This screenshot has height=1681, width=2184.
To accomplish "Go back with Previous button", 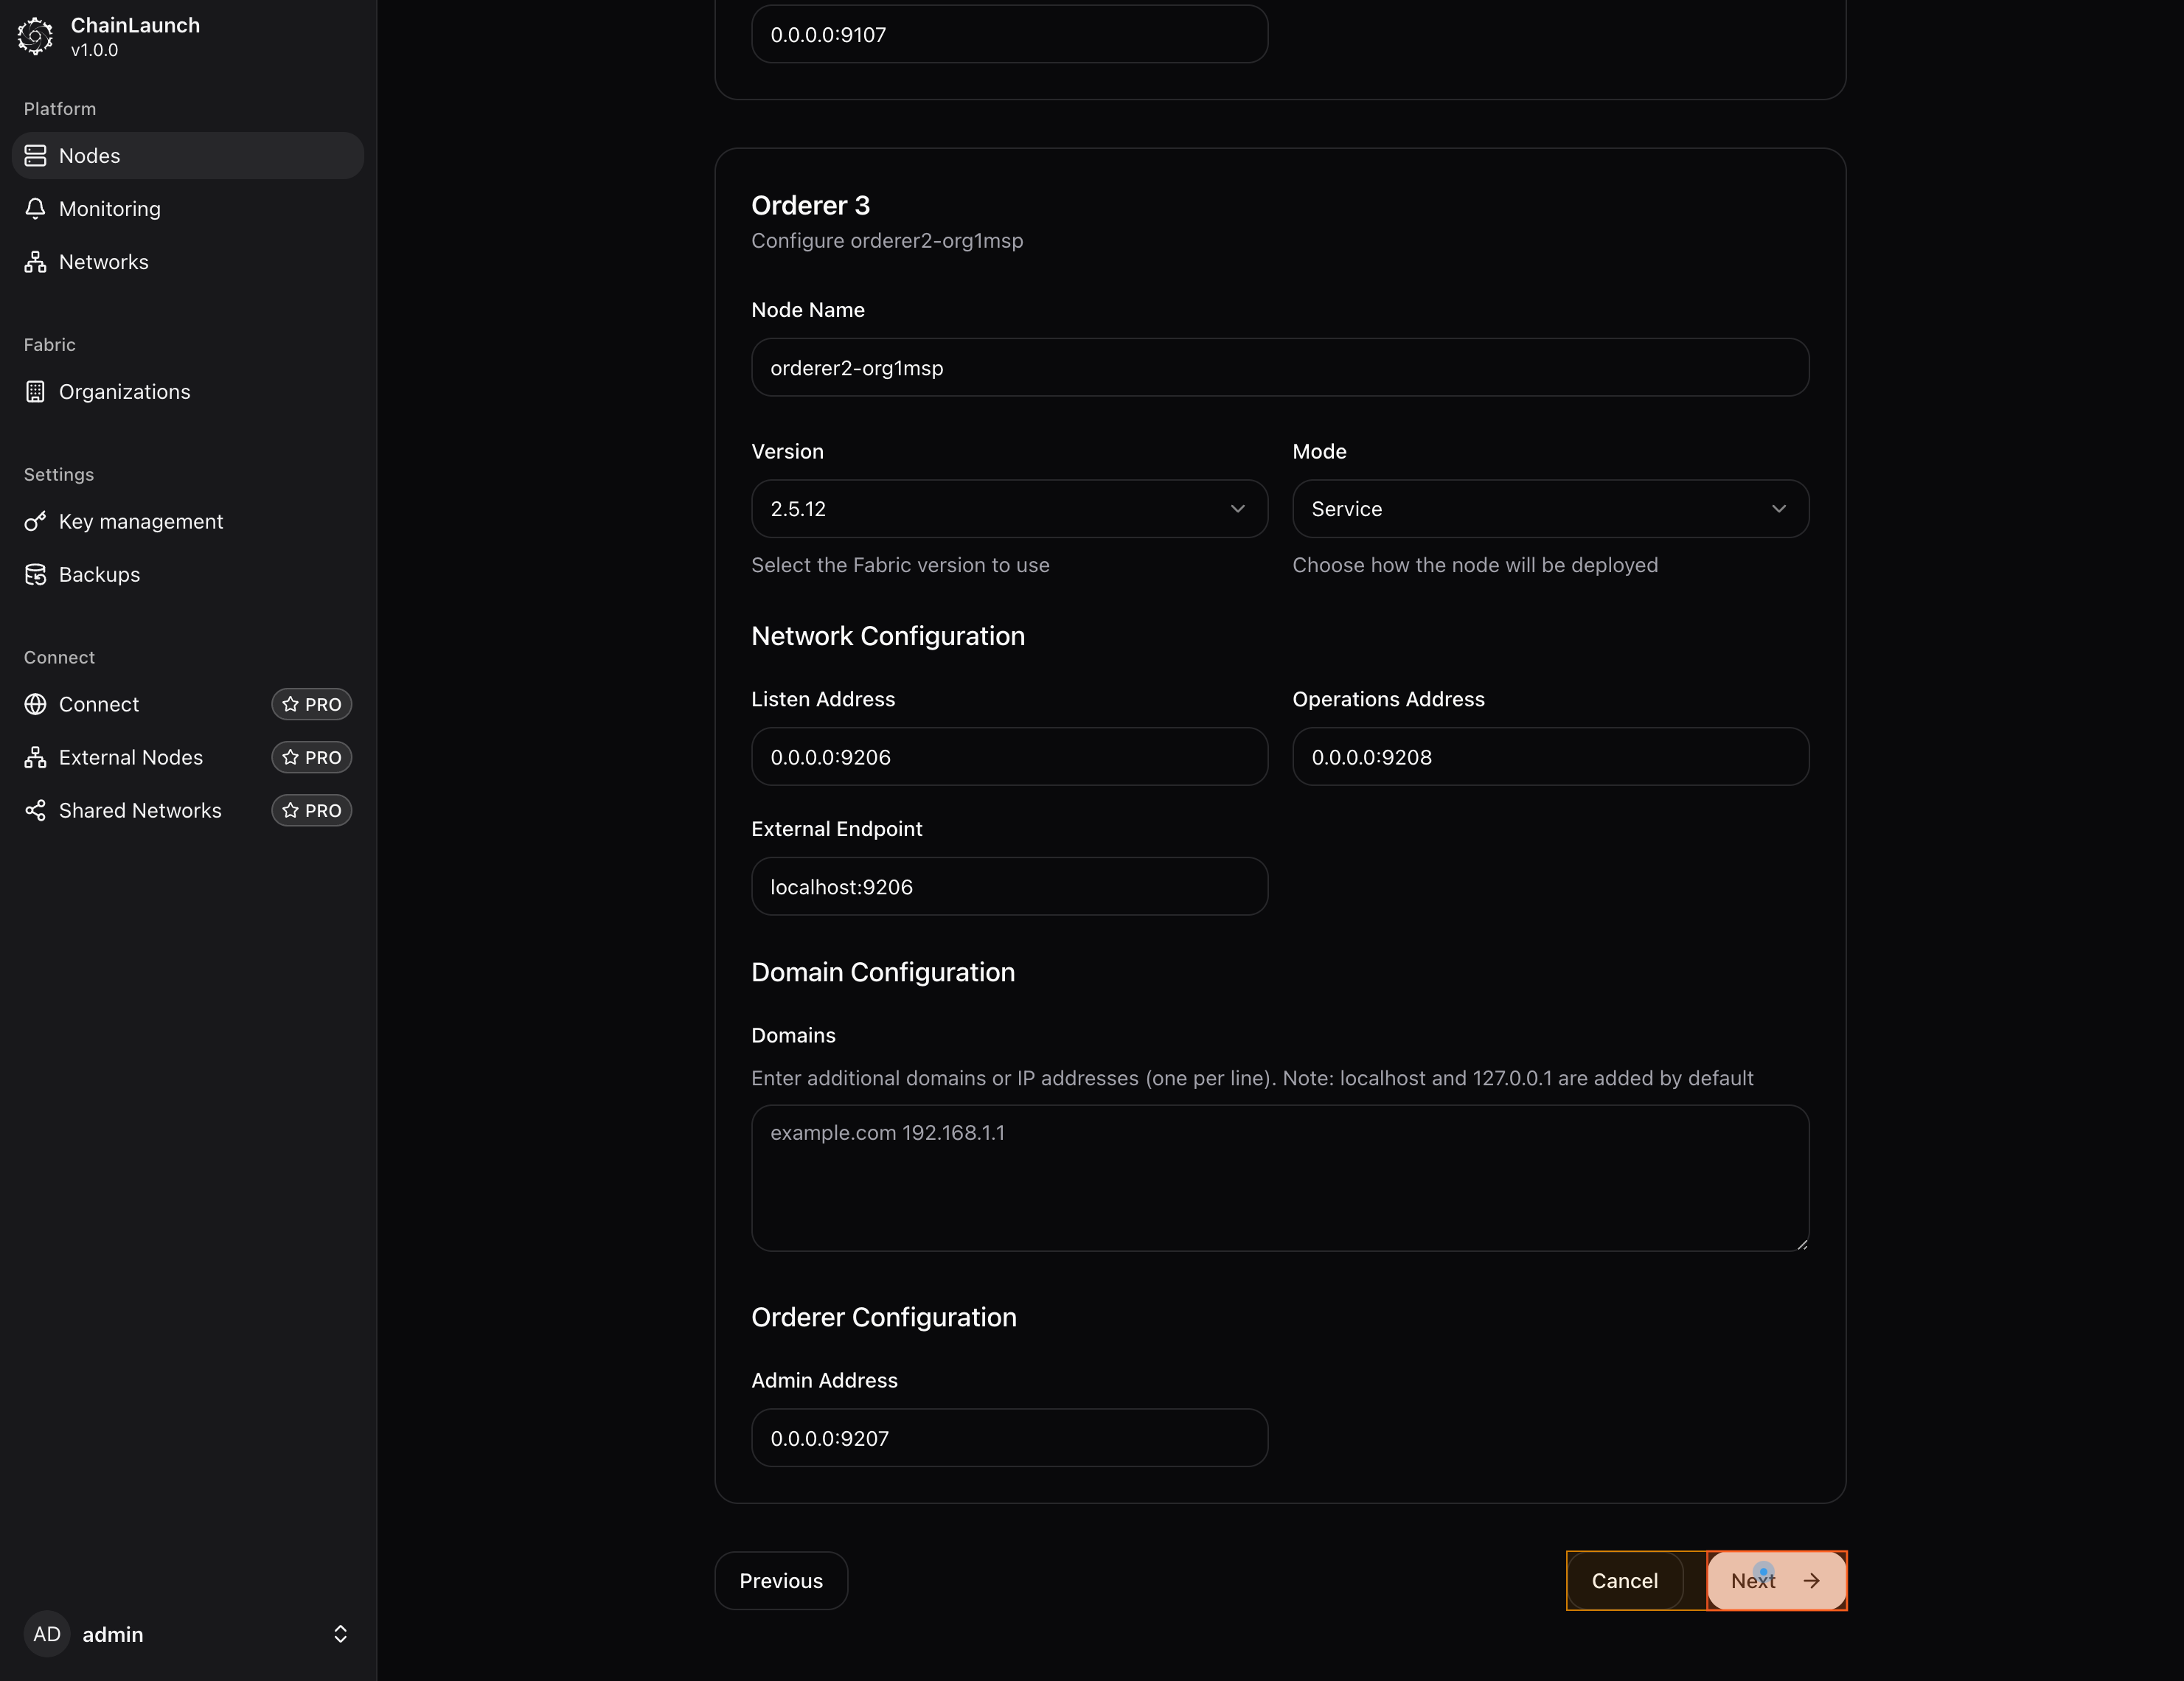I will pyautogui.click(x=780, y=1580).
